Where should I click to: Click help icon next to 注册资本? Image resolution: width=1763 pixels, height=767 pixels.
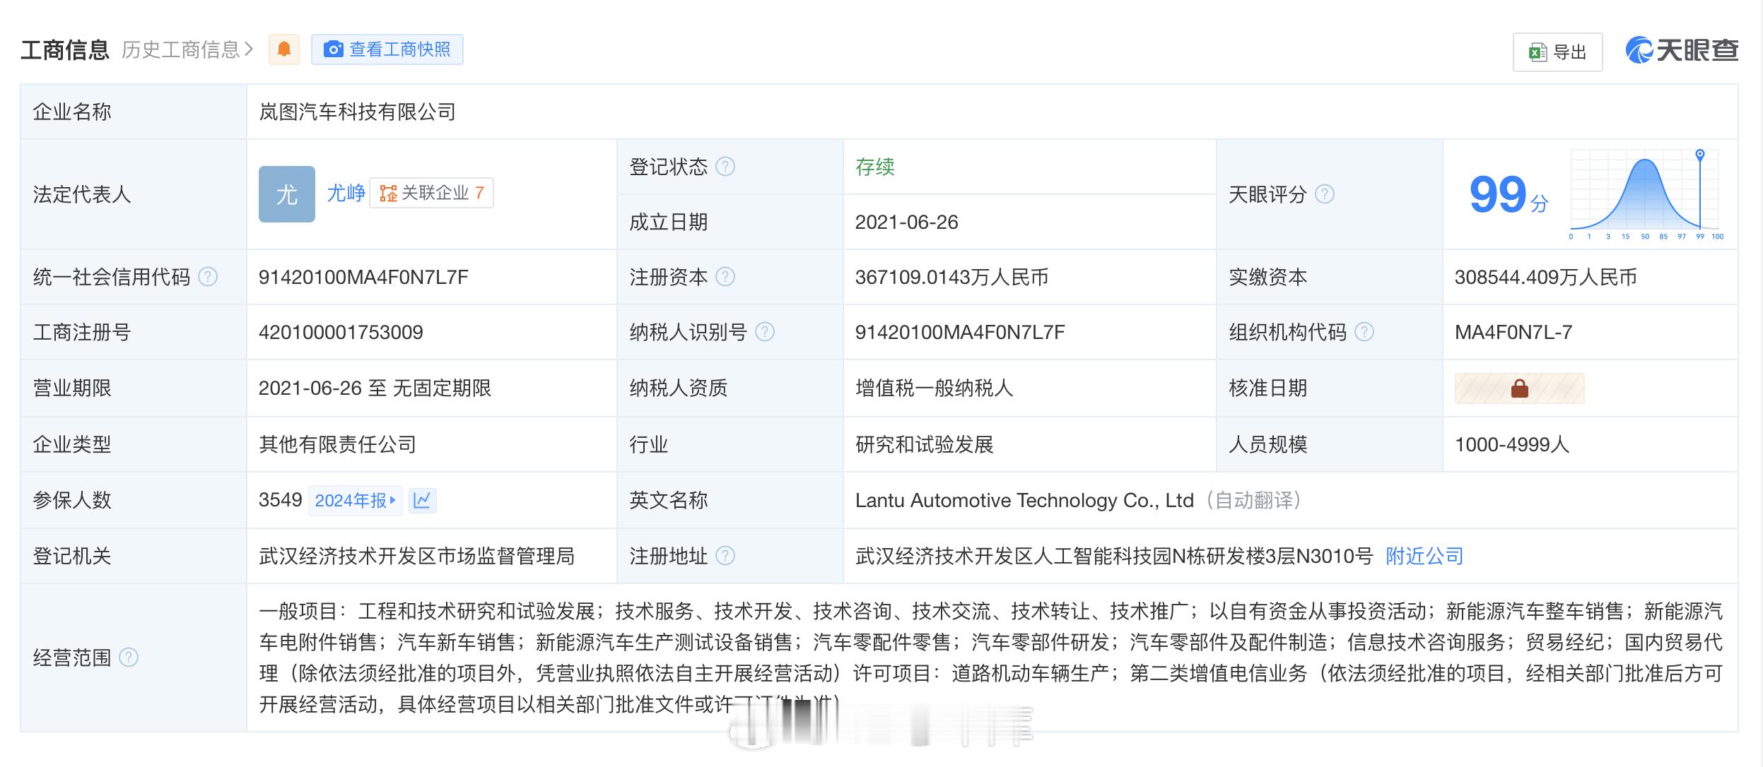(x=725, y=277)
